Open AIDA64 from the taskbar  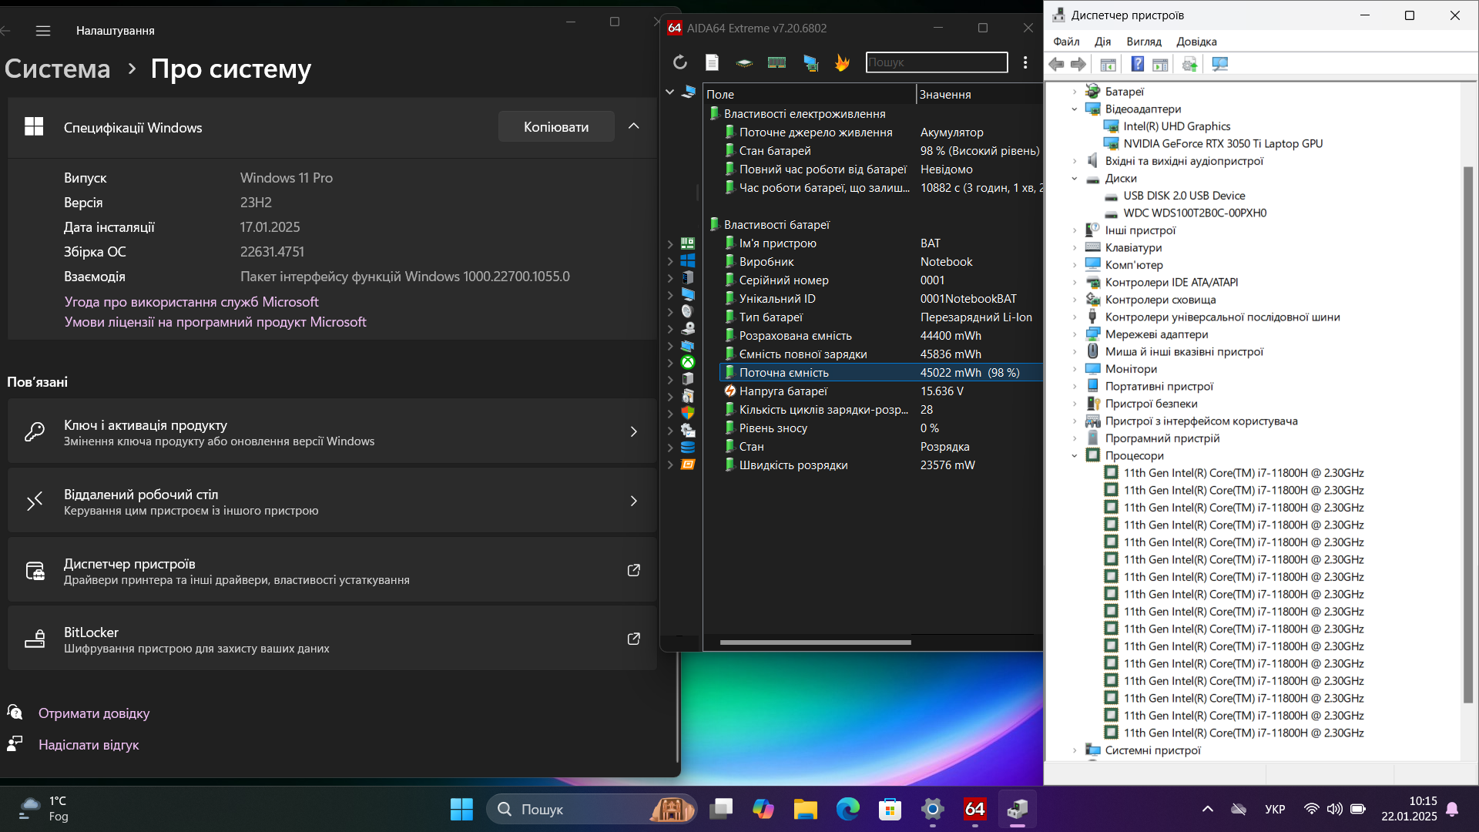[x=974, y=809]
